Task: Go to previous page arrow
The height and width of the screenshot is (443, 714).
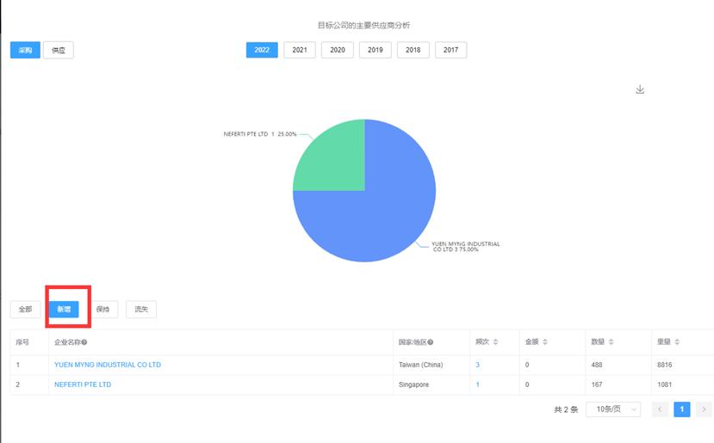Action: point(660,409)
